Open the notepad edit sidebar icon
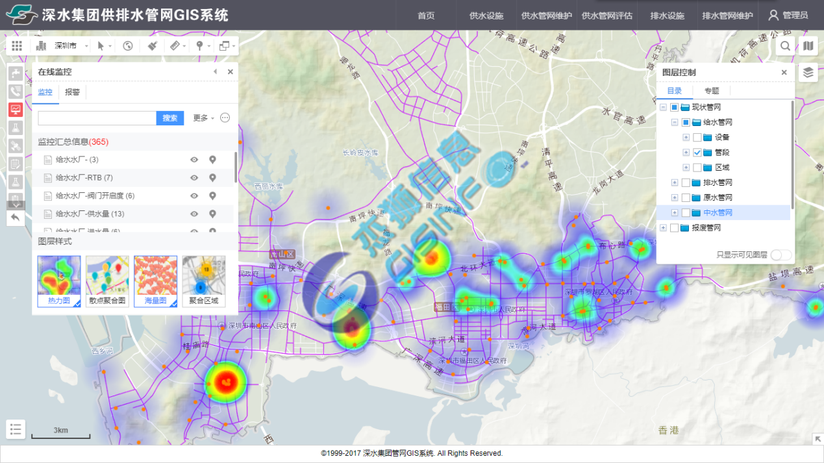This screenshot has width=824, height=463. point(15,164)
